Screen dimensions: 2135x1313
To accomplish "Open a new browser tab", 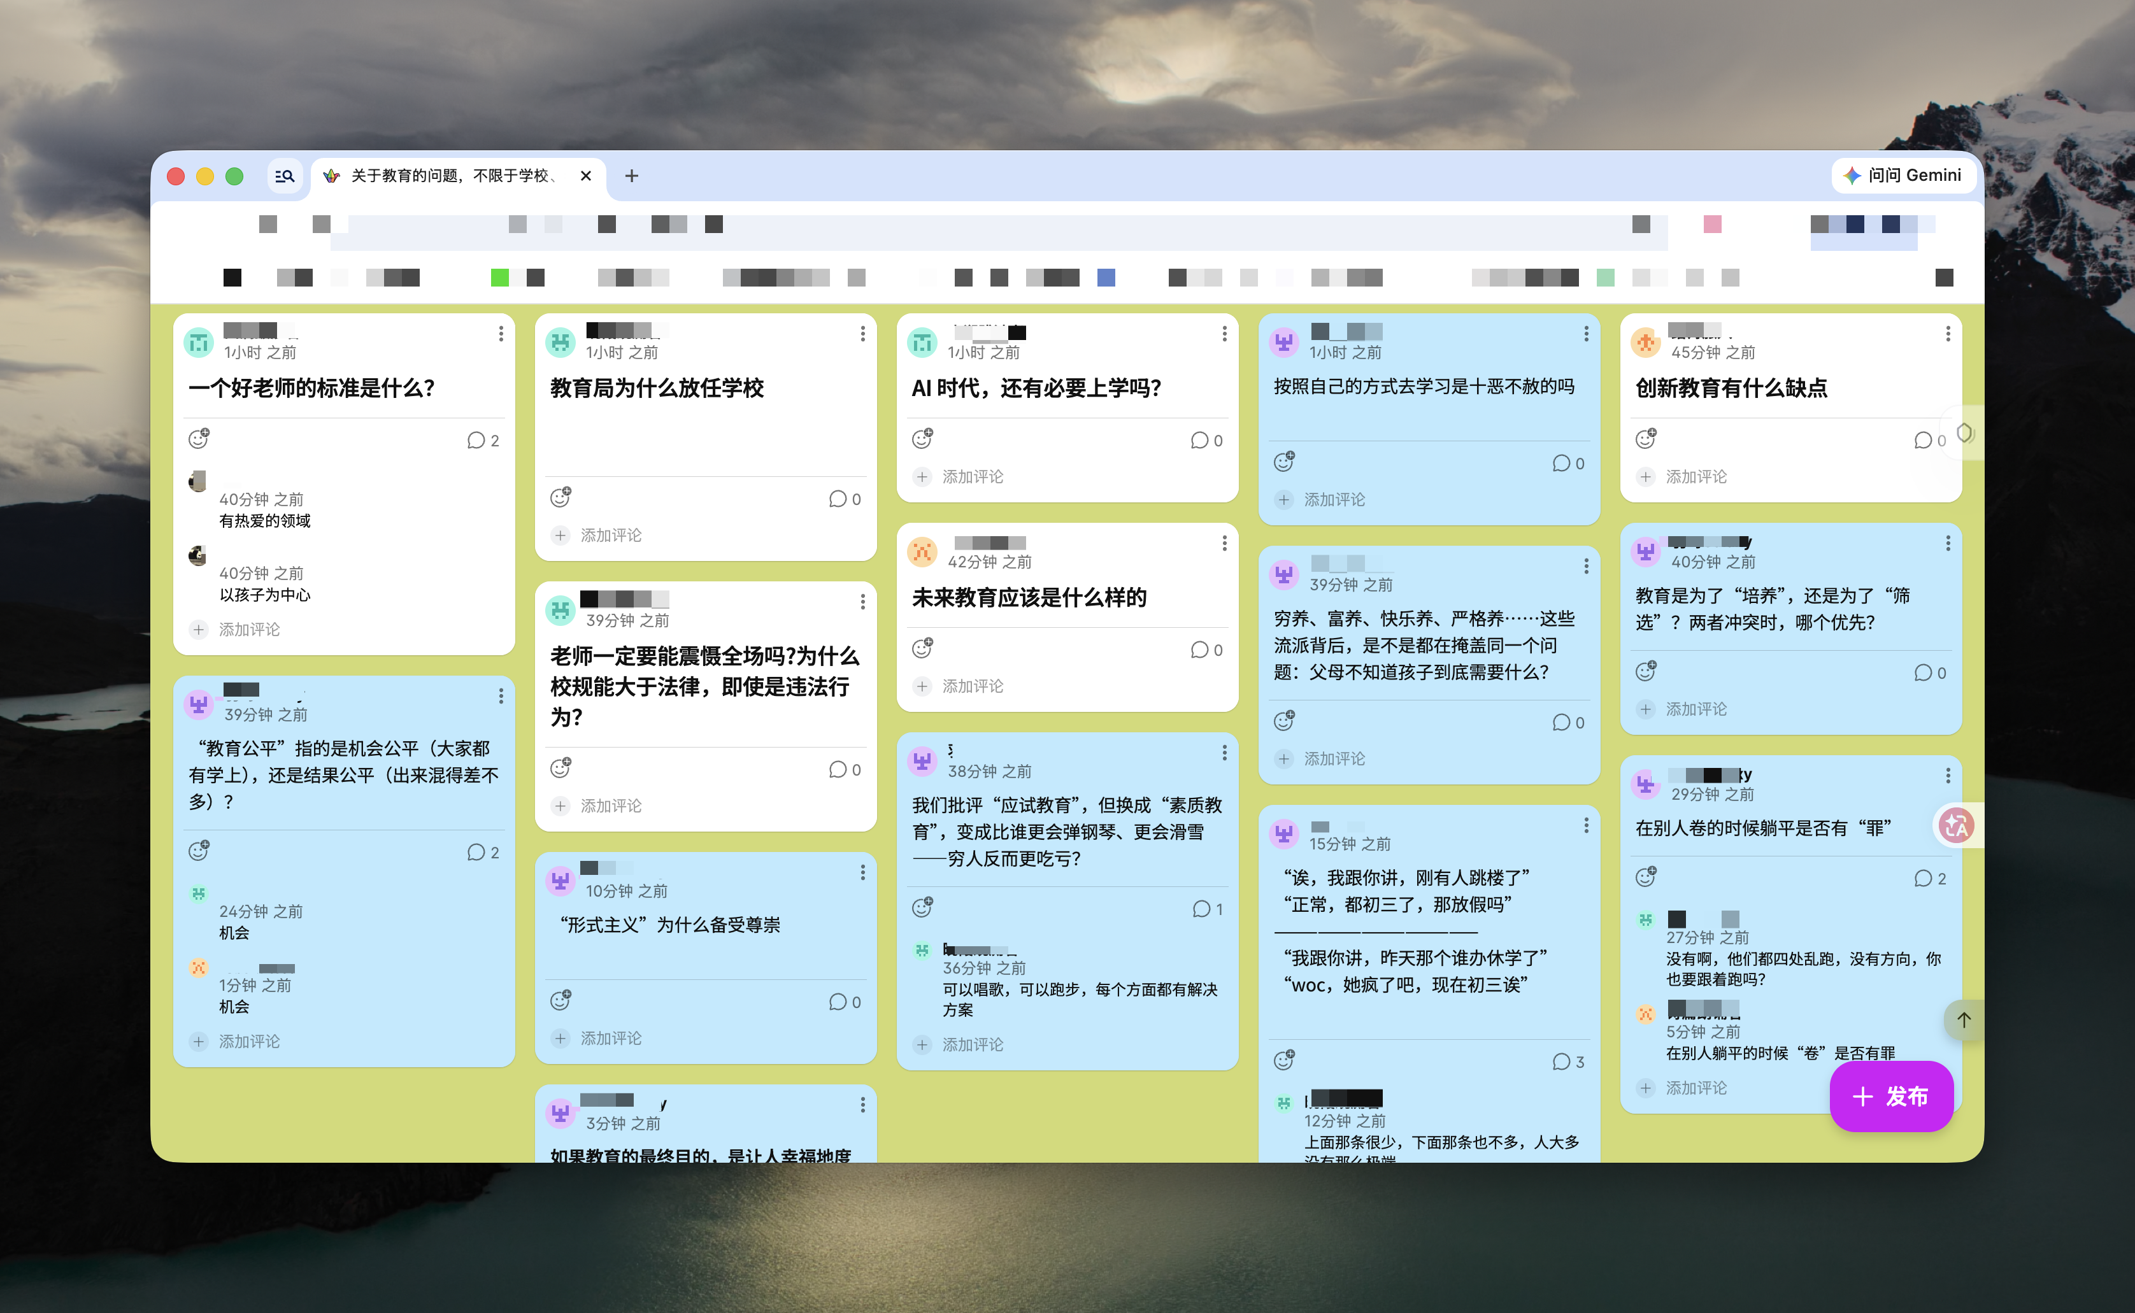I will [631, 176].
